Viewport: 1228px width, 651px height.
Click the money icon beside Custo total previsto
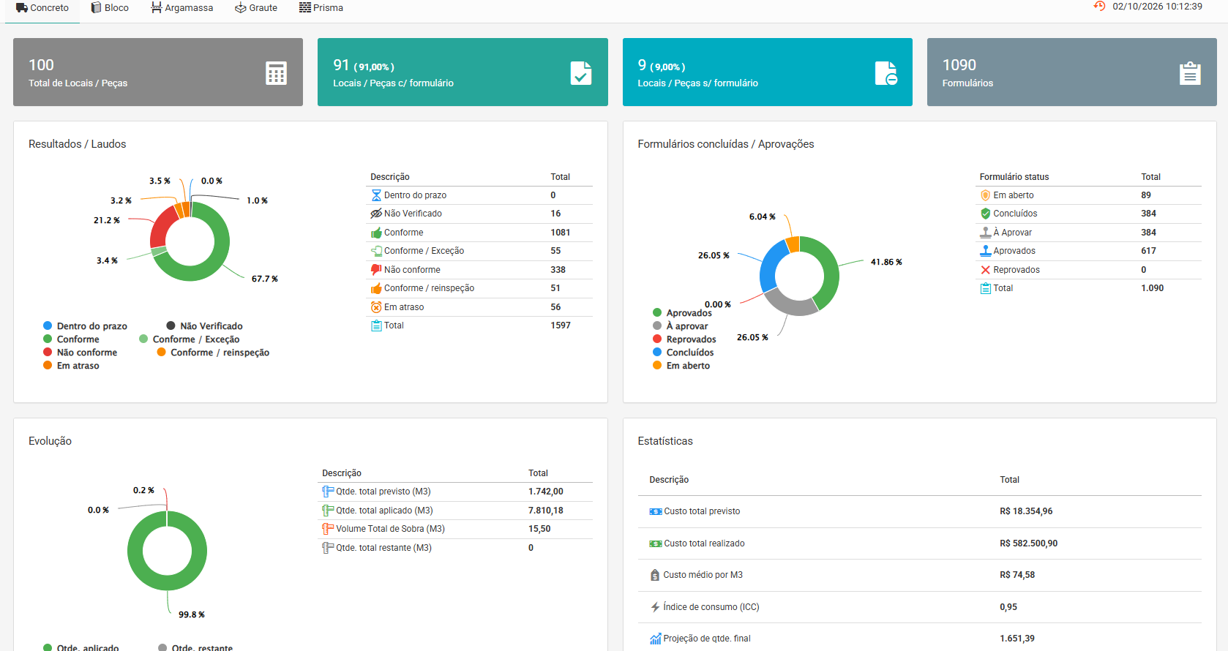click(x=656, y=511)
